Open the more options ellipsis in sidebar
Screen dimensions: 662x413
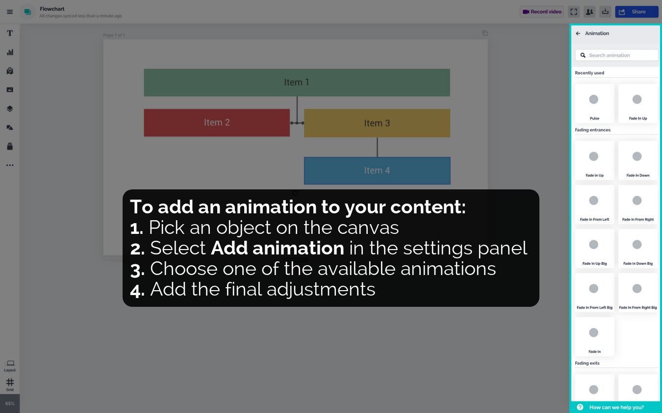tap(10, 165)
